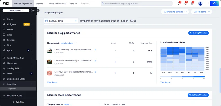
Task: Click the Wix logo
Action: point(6,4)
